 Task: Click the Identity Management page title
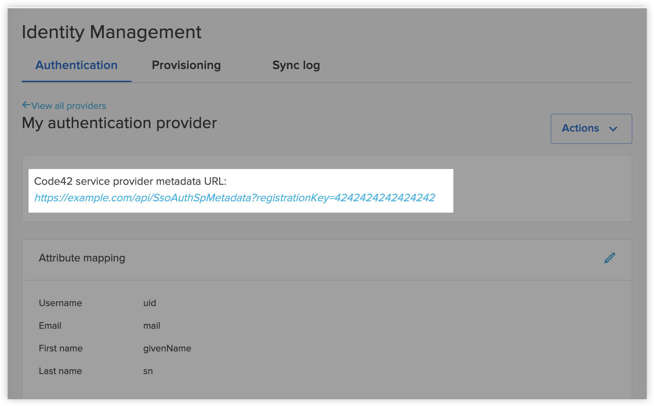tap(112, 32)
